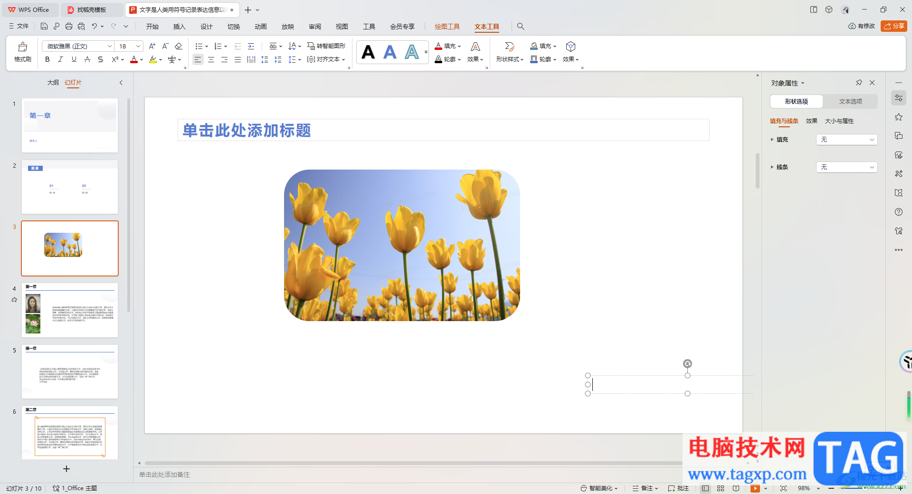Click the Share (分享) button

[893, 26]
